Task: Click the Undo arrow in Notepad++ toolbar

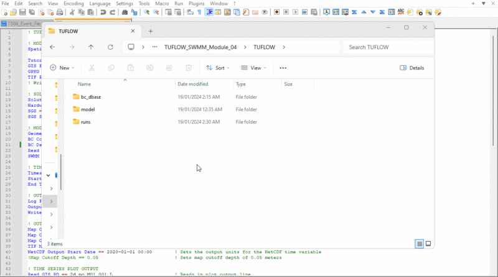Action: tap(103, 12)
